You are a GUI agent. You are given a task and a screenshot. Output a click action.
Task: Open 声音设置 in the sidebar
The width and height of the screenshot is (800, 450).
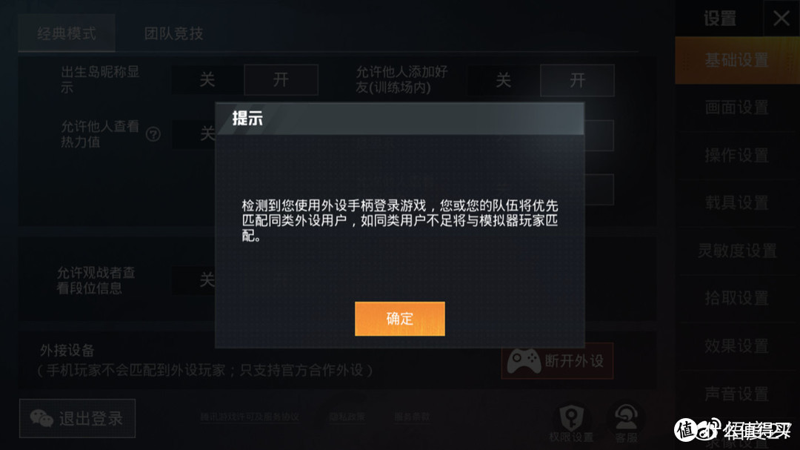pyautogui.click(x=737, y=394)
